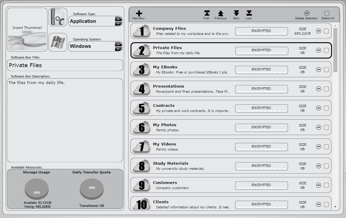Click the number 6 cloud icon
Image resolution: width=346 pixels, height=218 pixels.
142,127
